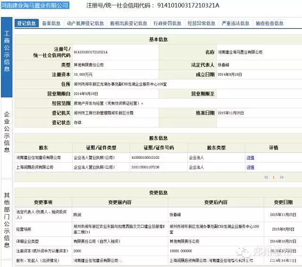The image size is (302, 267).
Task: Click the 变更事项 column header
Action: [43, 202]
